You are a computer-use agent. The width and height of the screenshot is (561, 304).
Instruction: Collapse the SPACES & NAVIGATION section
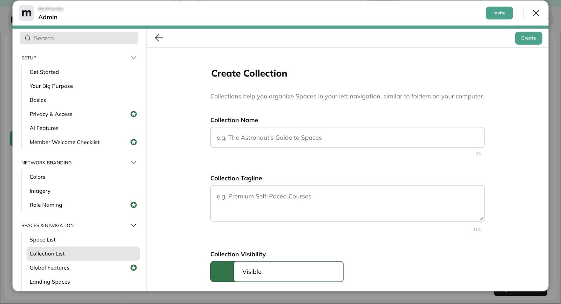(x=134, y=226)
